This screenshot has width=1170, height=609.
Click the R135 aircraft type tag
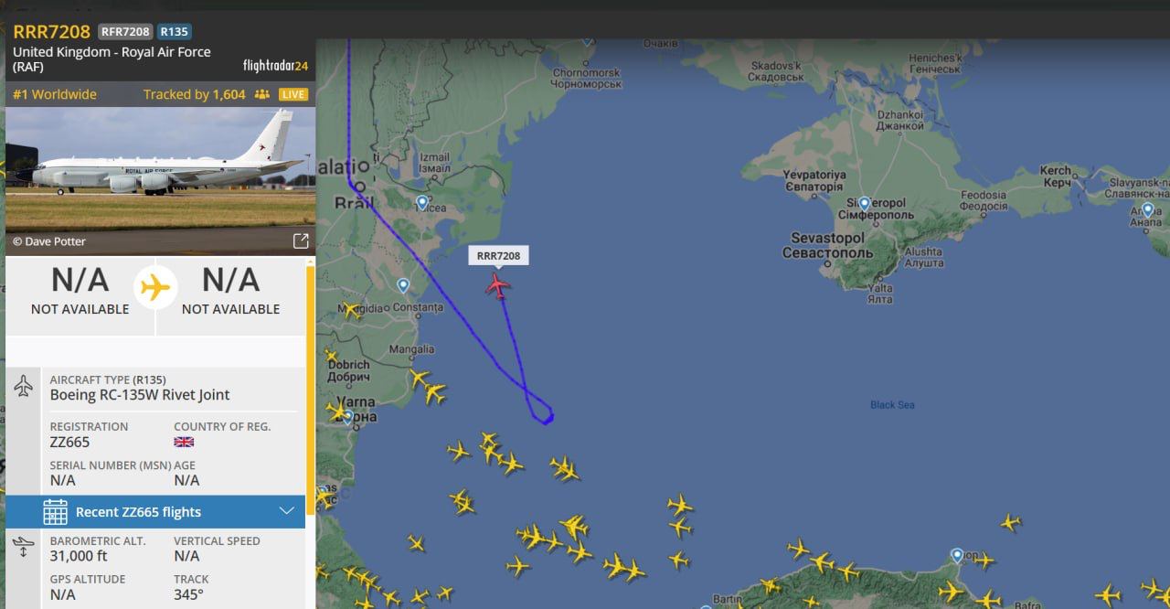pyautogui.click(x=174, y=31)
